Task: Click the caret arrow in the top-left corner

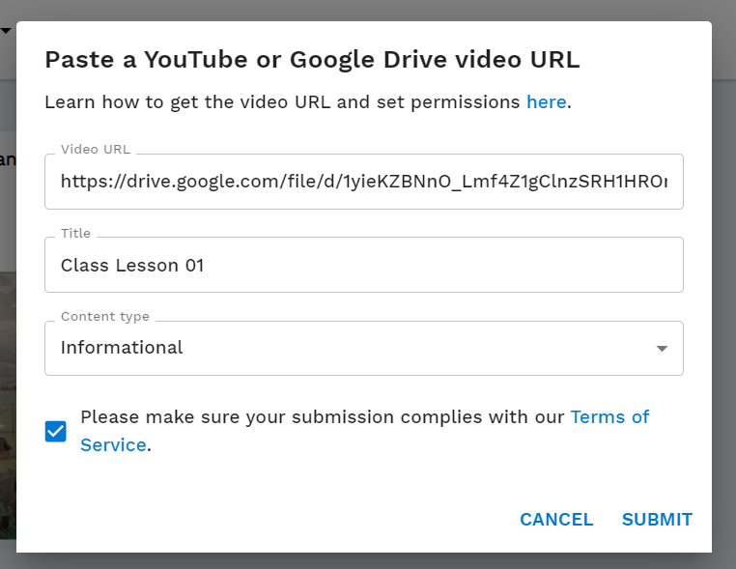Action: pyautogui.click(x=6, y=31)
